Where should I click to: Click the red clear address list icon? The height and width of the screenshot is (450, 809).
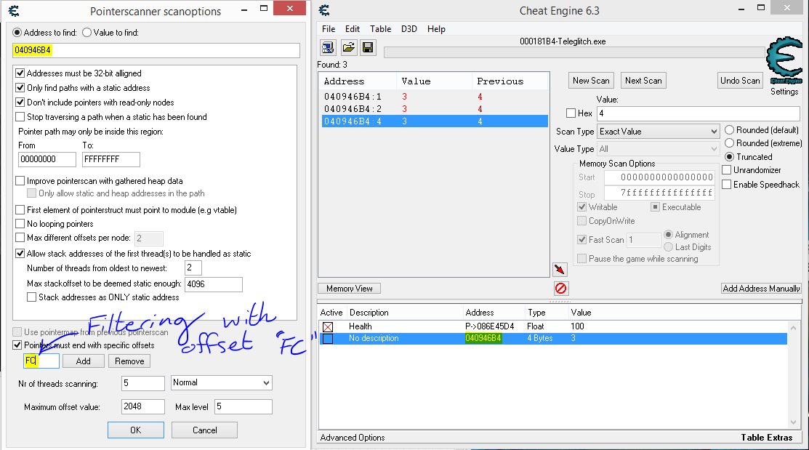[x=560, y=289]
